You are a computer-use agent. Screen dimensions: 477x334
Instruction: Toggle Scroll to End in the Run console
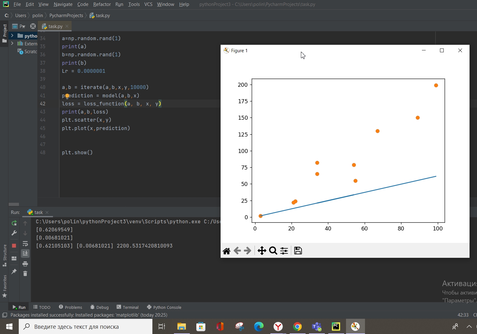(25, 253)
